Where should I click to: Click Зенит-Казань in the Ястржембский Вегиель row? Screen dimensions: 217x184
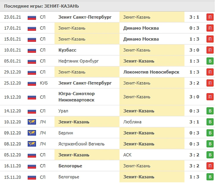pos(139,144)
